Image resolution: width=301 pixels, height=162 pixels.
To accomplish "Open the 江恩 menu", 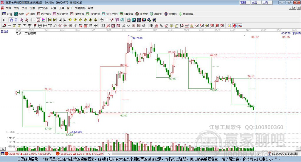I will pos(32,8).
